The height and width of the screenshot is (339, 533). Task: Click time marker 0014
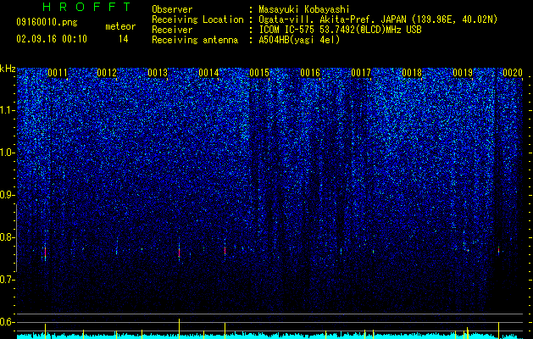pyautogui.click(x=208, y=73)
